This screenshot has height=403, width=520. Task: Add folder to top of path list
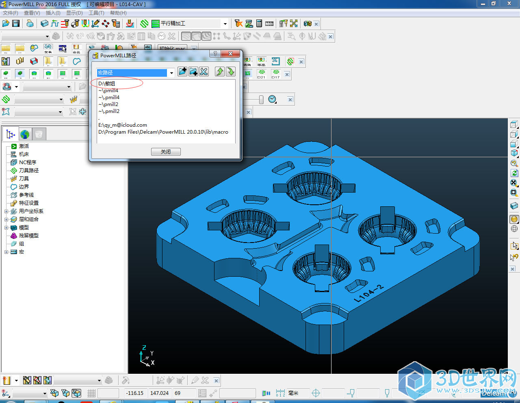coord(183,71)
